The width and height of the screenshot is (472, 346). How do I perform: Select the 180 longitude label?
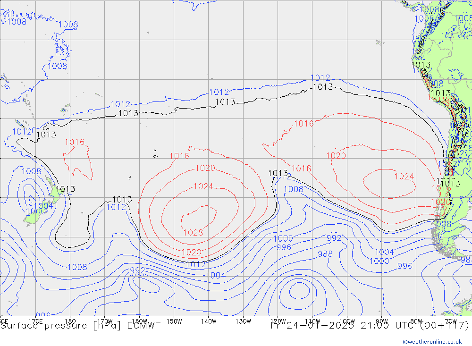[70, 321]
